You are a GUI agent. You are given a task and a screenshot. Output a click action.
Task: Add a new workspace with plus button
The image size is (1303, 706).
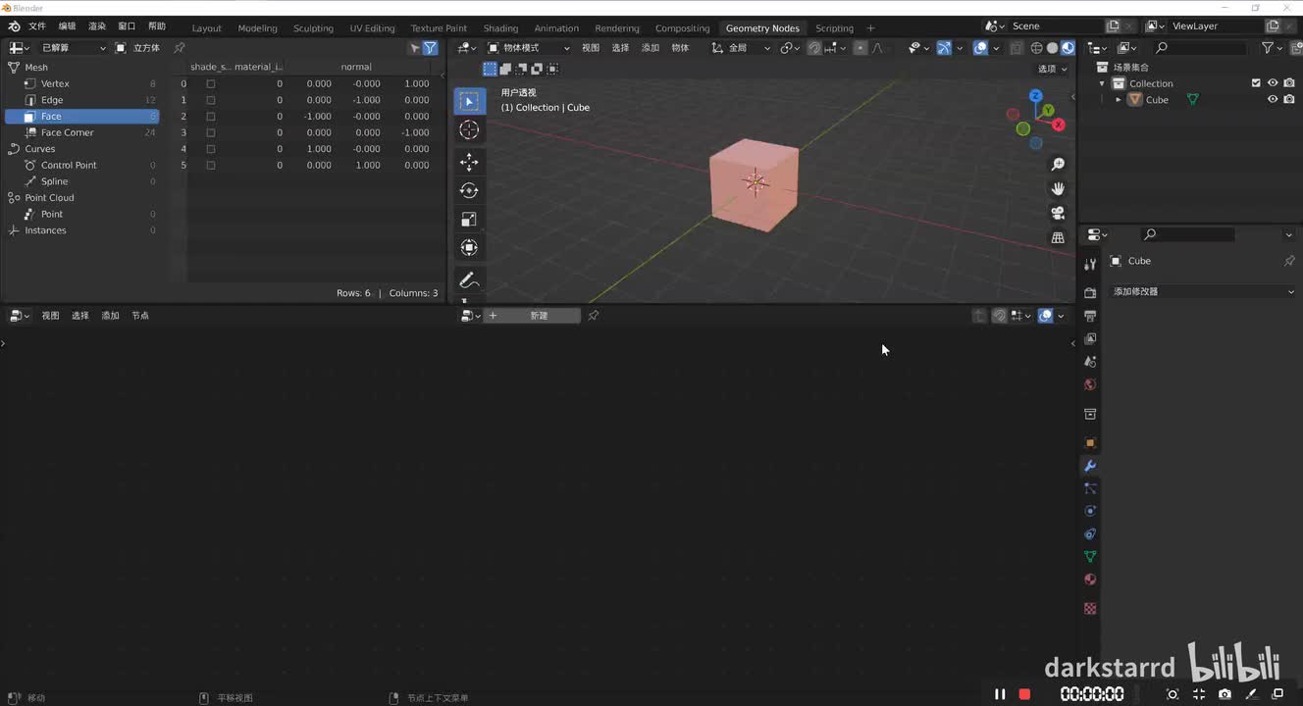click(x=870, y=27)
